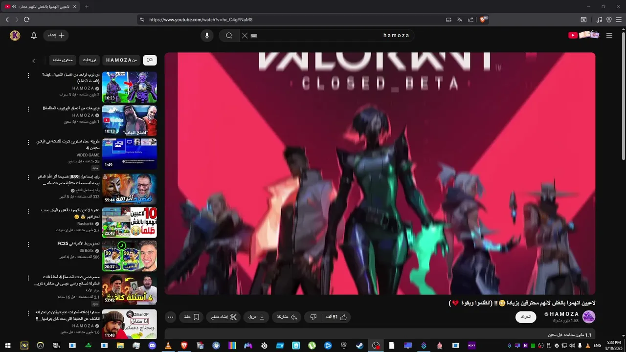This screenshot has width=626, height=352.
Task: Click the Brave Shields lion icon
Action: (484, 20)
